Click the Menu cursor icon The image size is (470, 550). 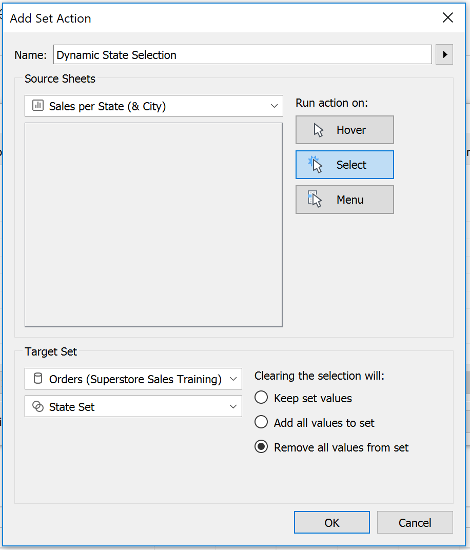[x=314, y=199]
